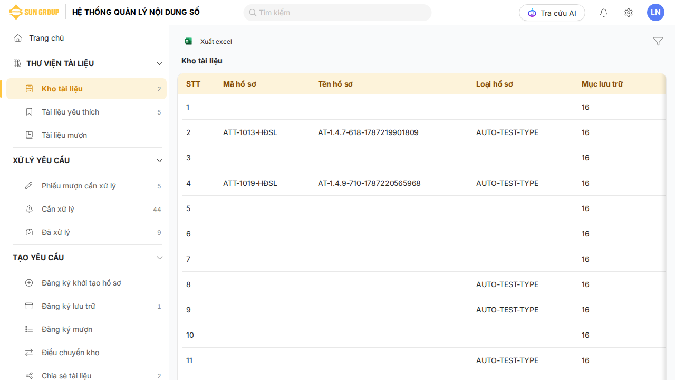Open settings gear icon
Viewport: 675px width, 380px height.
(x=629, y=13)
